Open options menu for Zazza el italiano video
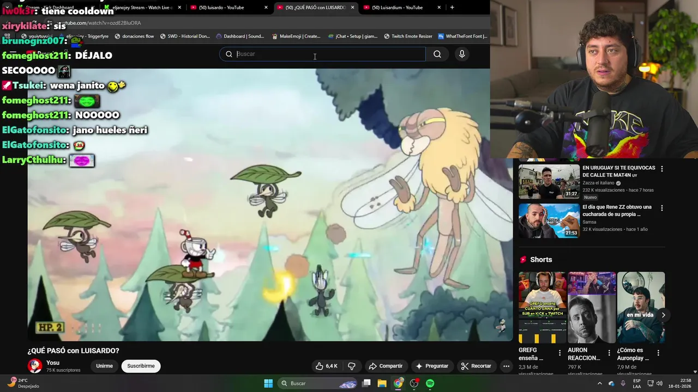Screen dimensions: 698x392 point(662,169)
